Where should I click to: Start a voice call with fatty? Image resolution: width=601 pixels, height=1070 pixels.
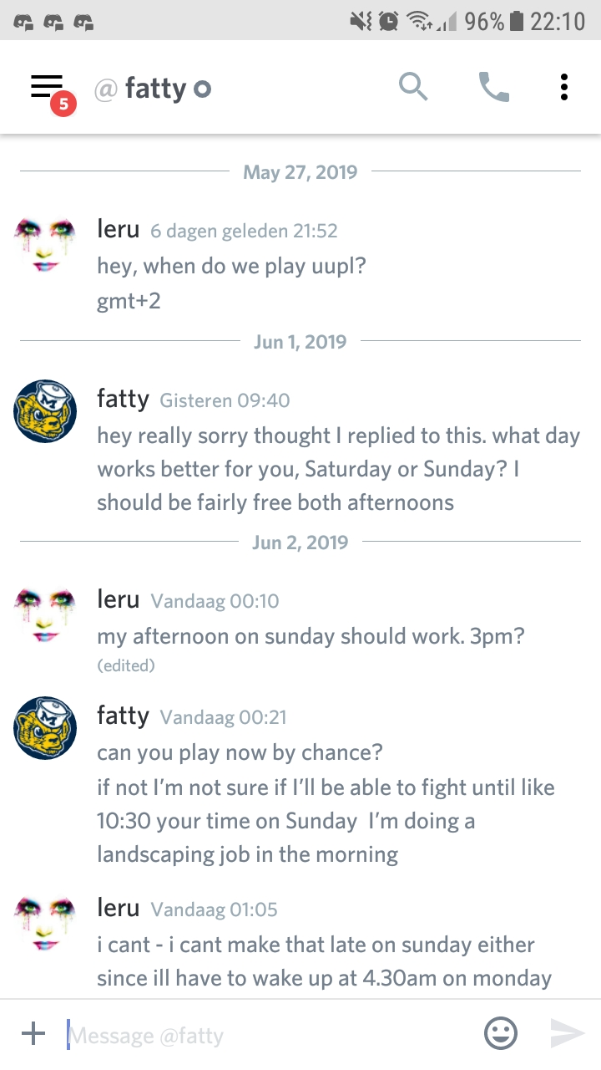(x=493, y=86)
